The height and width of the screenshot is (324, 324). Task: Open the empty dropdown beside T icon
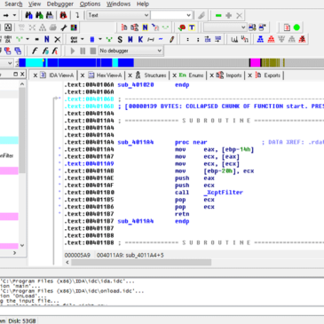coord(225,28)
